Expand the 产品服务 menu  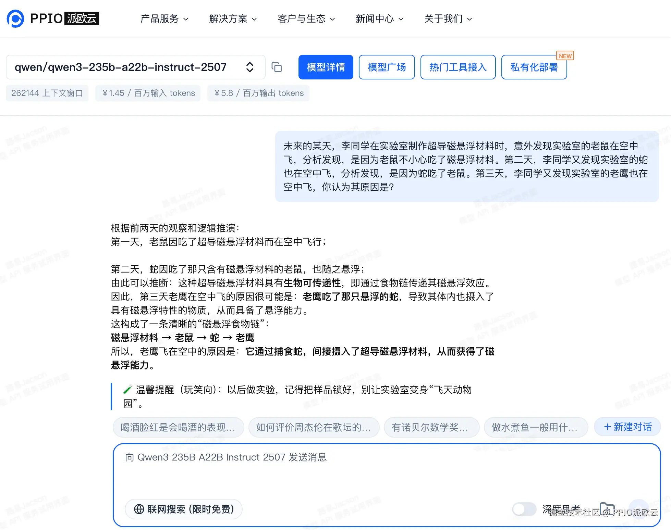tap(164, 18)
